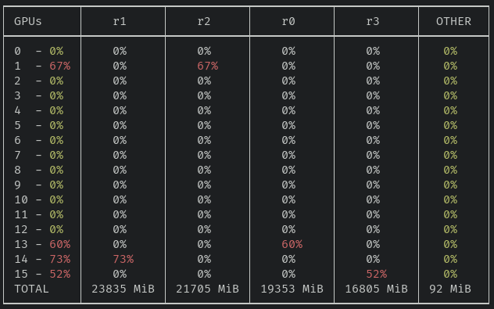Click the TOTAL row label

click(31, 289)
